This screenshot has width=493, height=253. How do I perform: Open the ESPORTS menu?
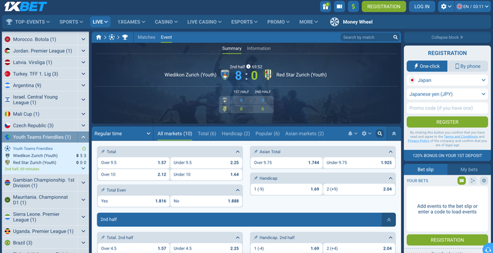tap(244, 22)
